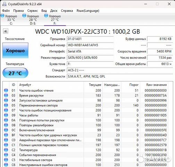The image size is (175, 167).
Task: Click the total working time value 6613 ч
Action: point(160,64)
